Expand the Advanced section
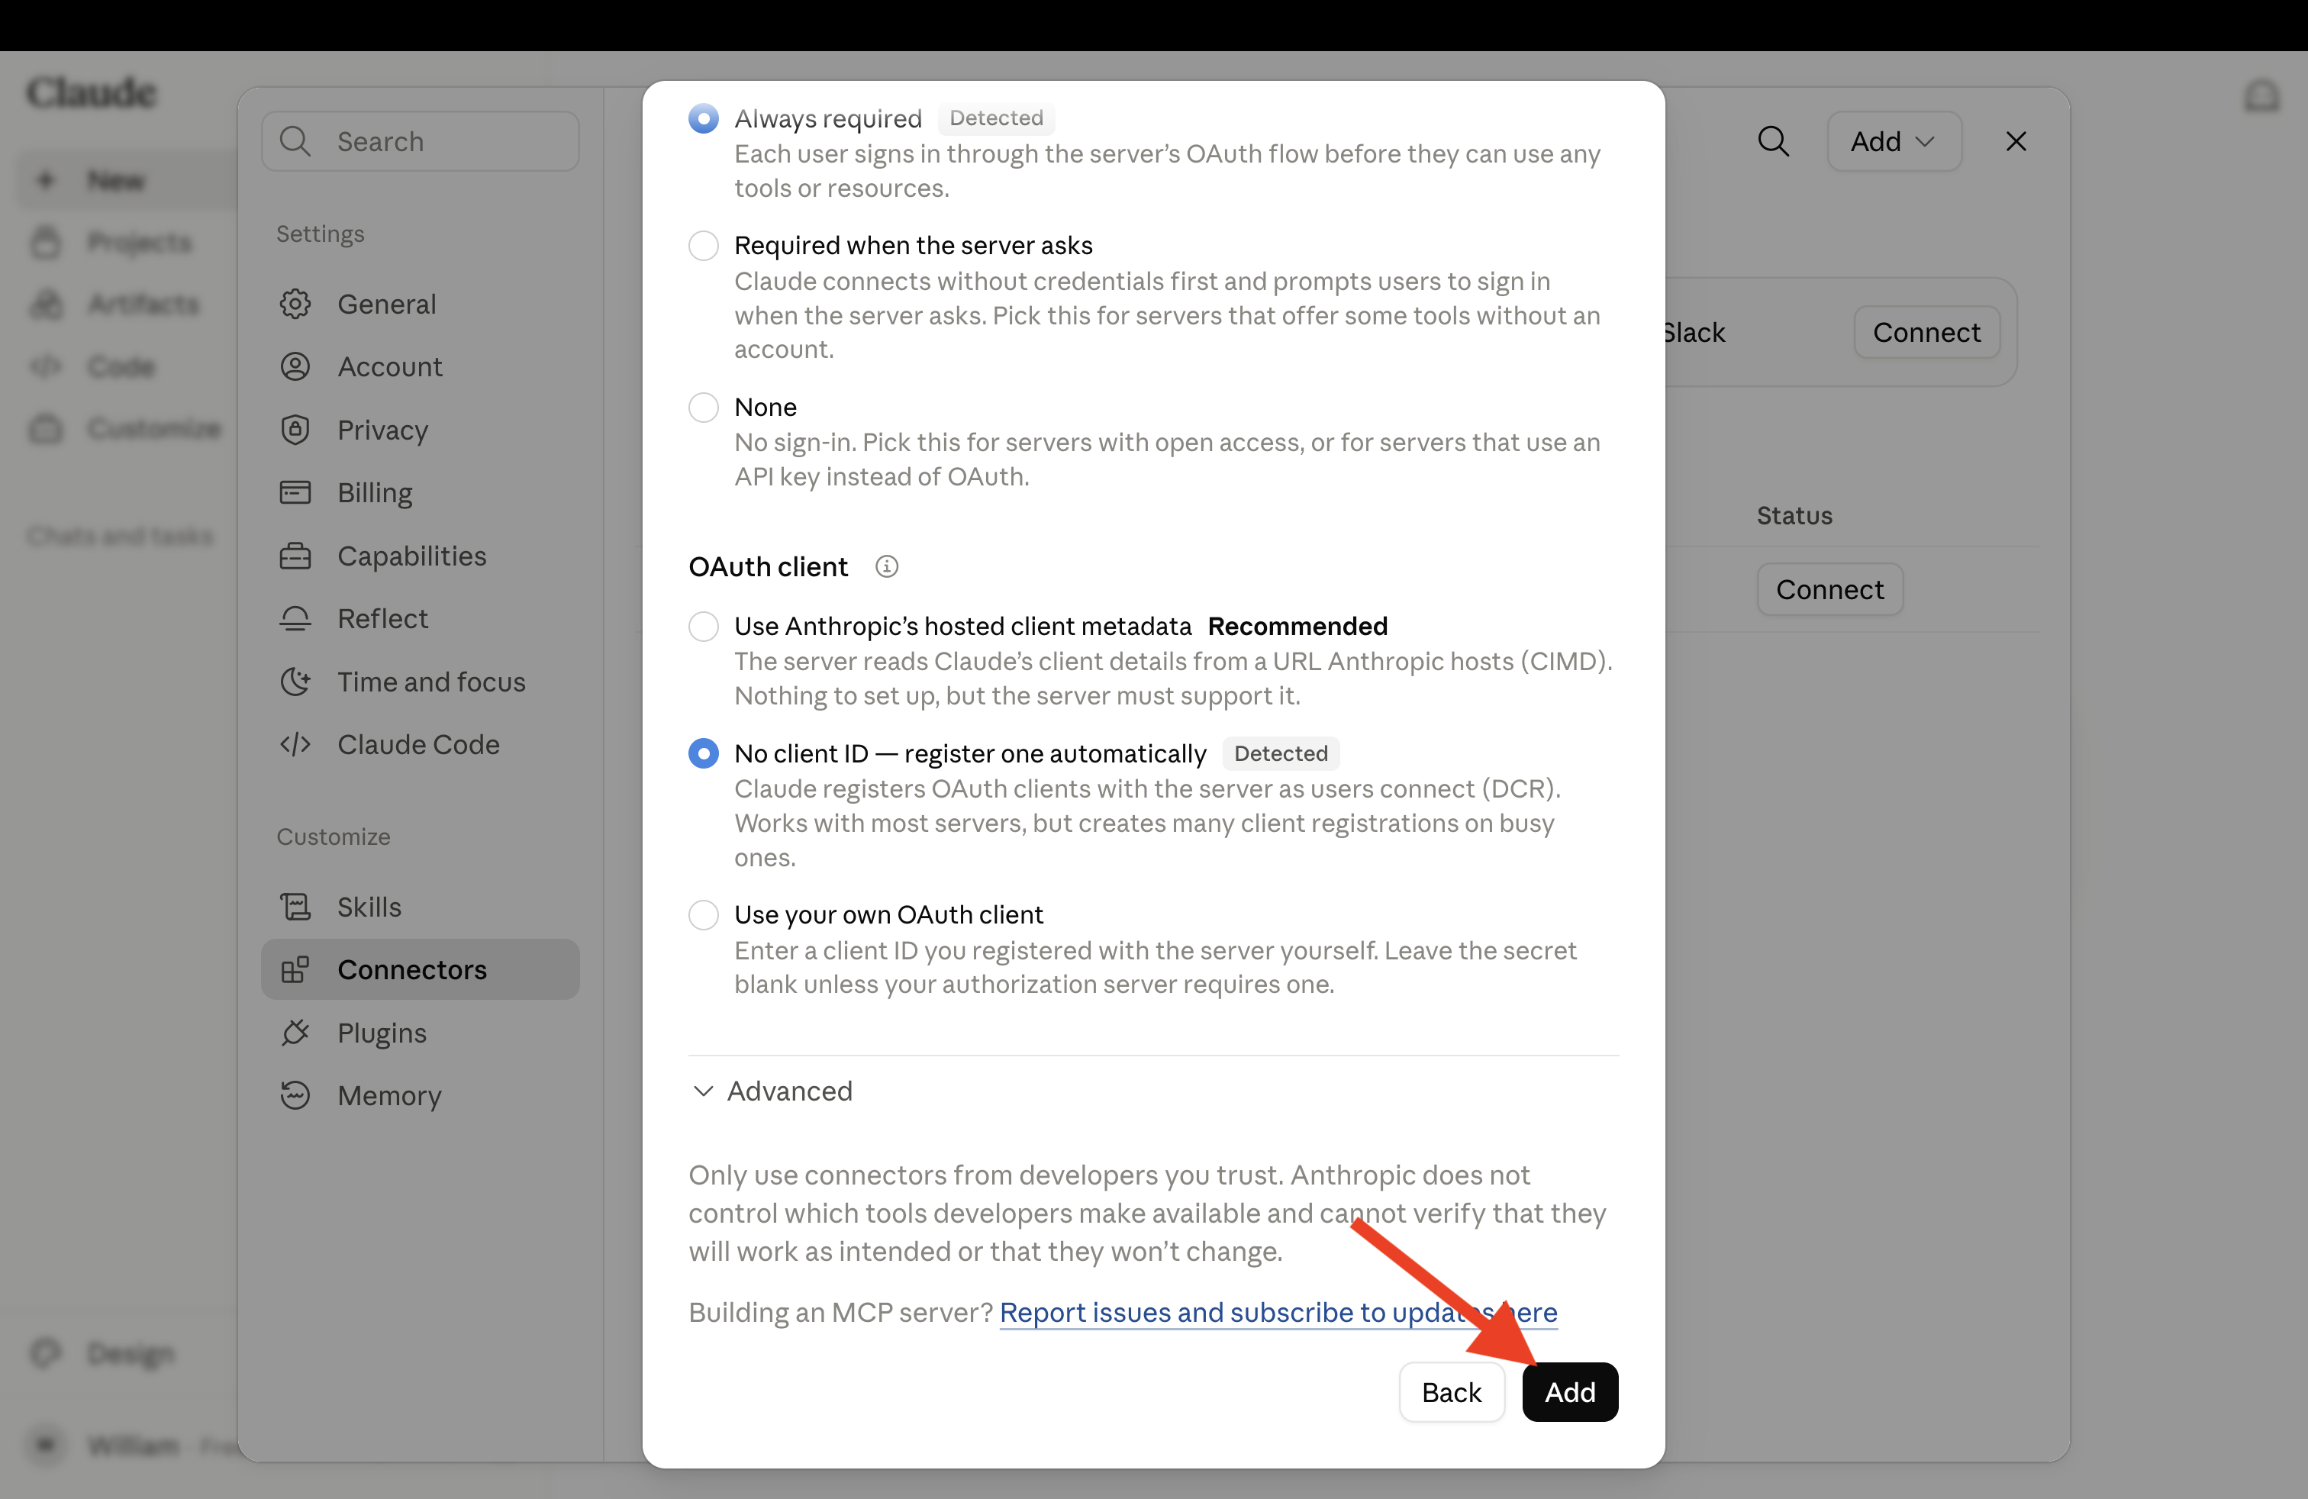Image resolution: width=2308 pixels, height=1499 pixels. click(x=772, y=1091)
